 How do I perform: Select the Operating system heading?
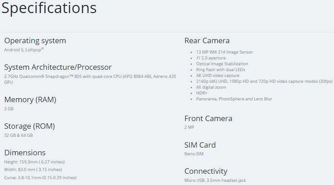pos(35,41)
